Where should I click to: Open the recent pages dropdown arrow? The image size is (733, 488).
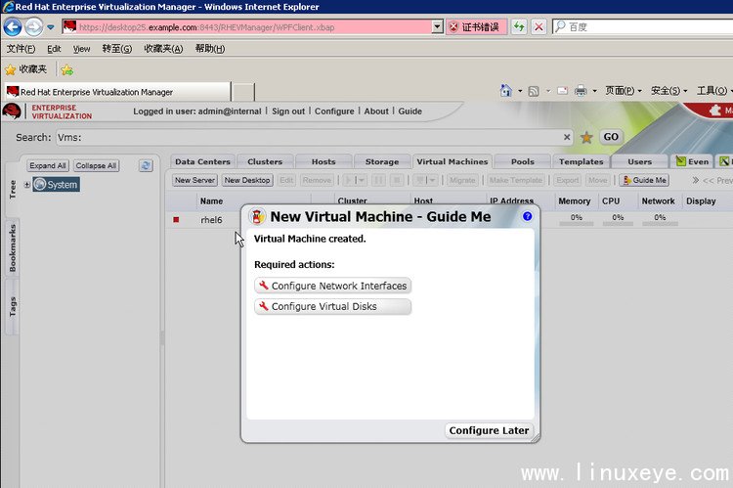(x=51, y=27)
